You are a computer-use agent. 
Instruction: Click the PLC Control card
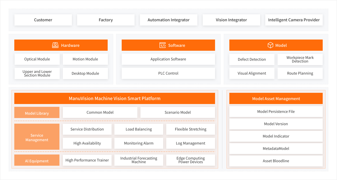tap(168, 73)
